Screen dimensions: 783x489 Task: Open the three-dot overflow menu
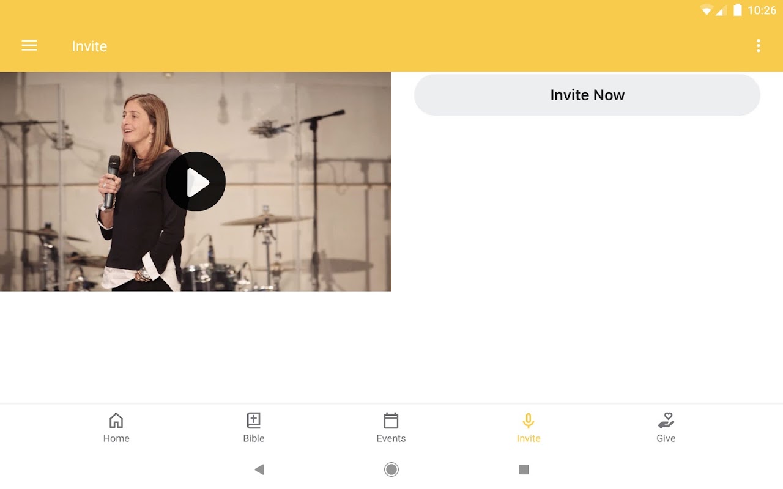(759, 46)
